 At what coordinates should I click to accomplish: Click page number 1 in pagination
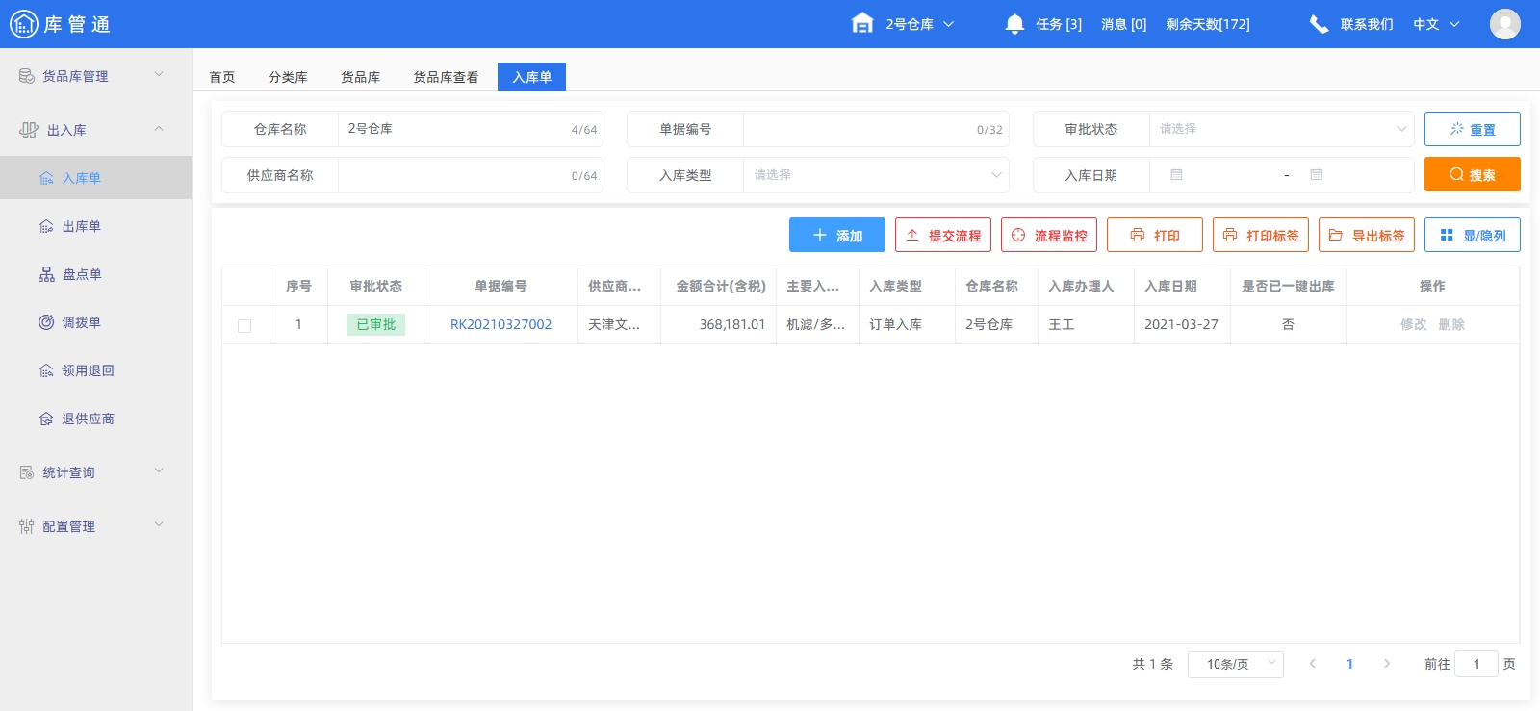pos(1349,664)
